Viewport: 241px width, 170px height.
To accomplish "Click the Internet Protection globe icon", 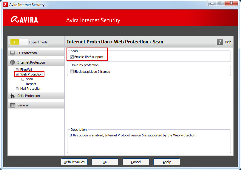I will (13, 62).
